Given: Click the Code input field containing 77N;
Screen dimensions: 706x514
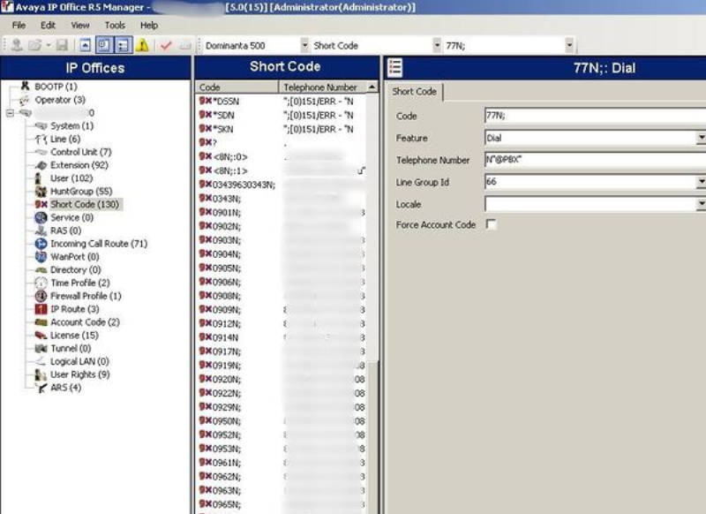Looking at the screenshot, I should (x=595, y=116).
